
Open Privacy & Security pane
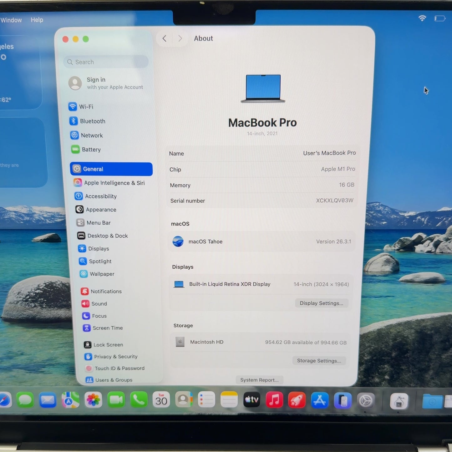(x=111, y=357)
